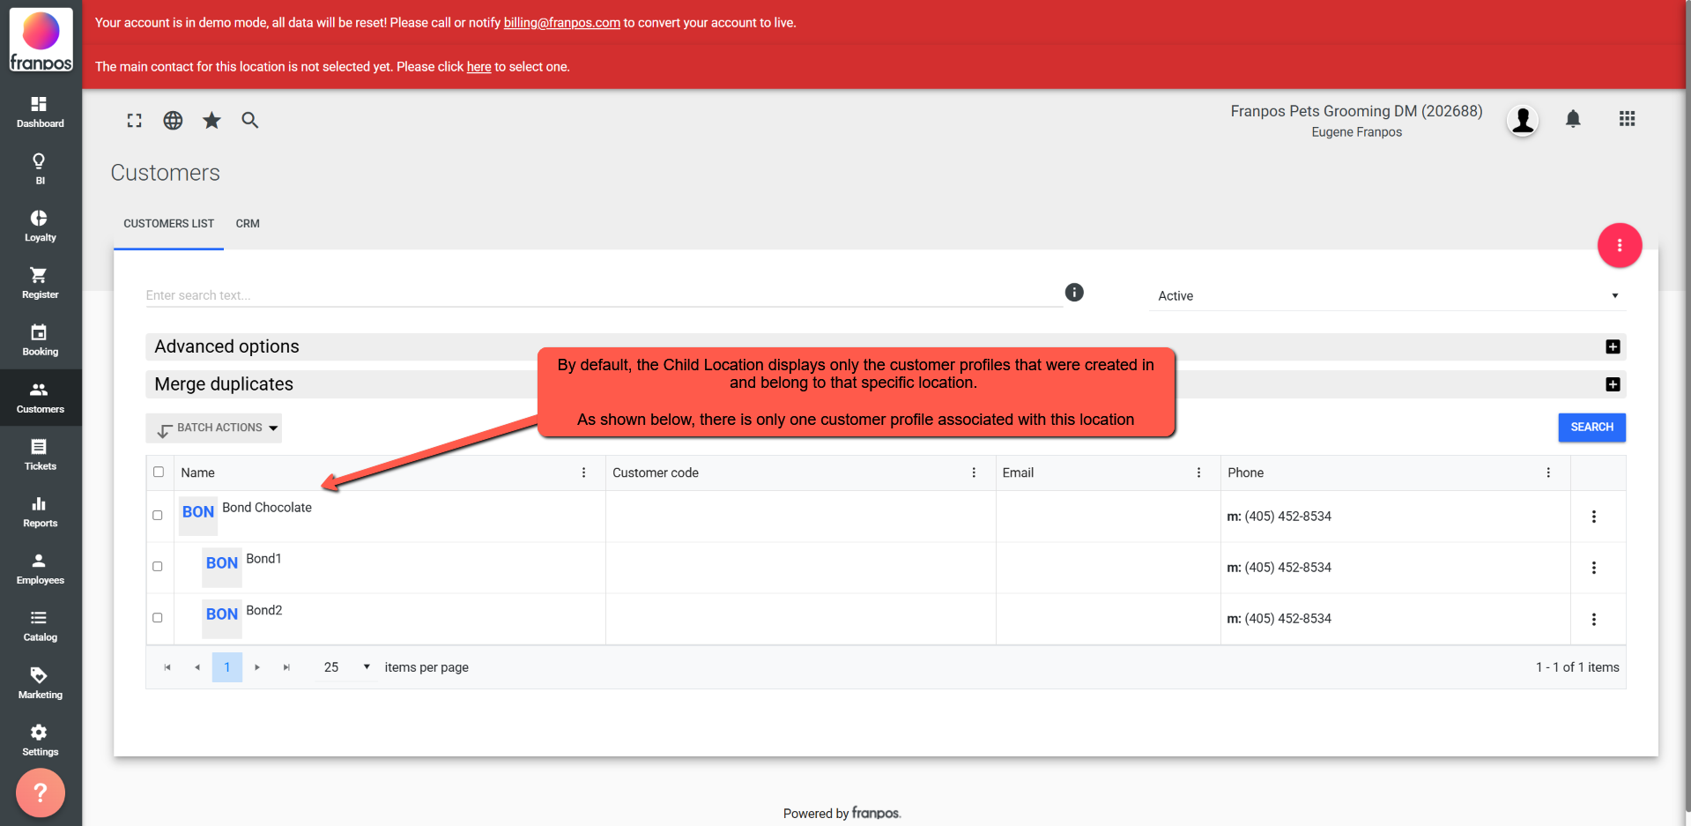Open the user profile avatar
This screenshot has height=826, width=1691.
pyautogui.click(x=1523, y=120)
